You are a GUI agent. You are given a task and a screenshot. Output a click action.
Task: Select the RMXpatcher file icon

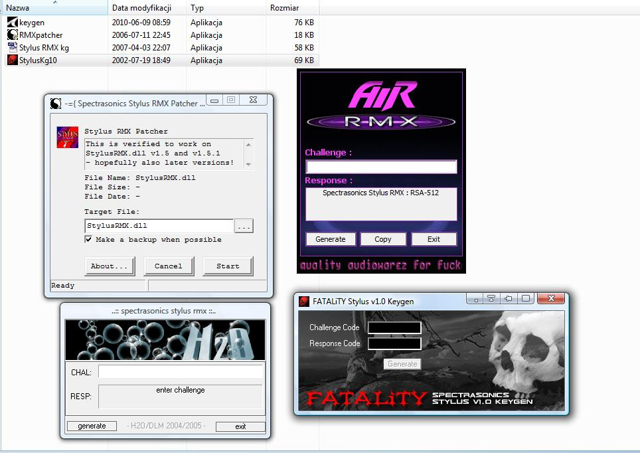point(12,35)
